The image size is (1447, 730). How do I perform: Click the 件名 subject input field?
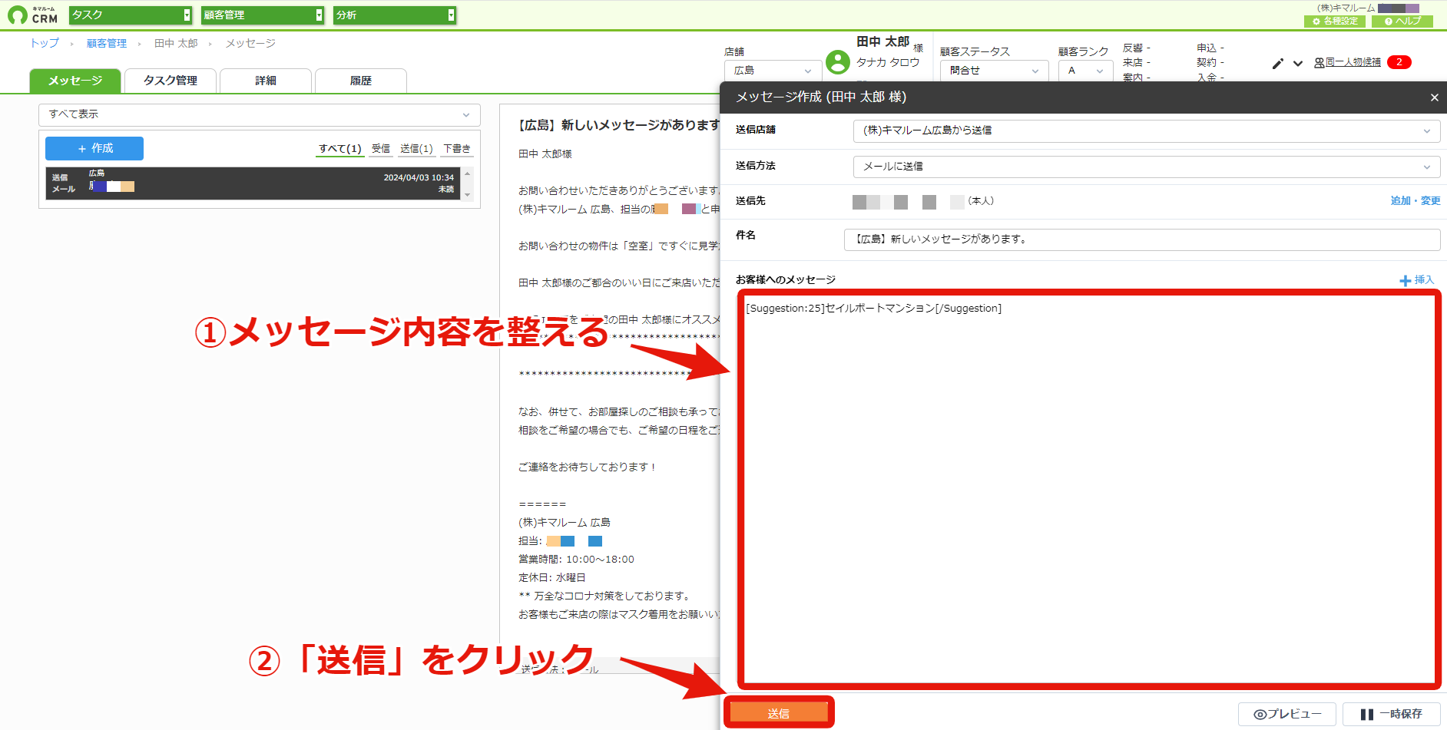pos(1142,239)
